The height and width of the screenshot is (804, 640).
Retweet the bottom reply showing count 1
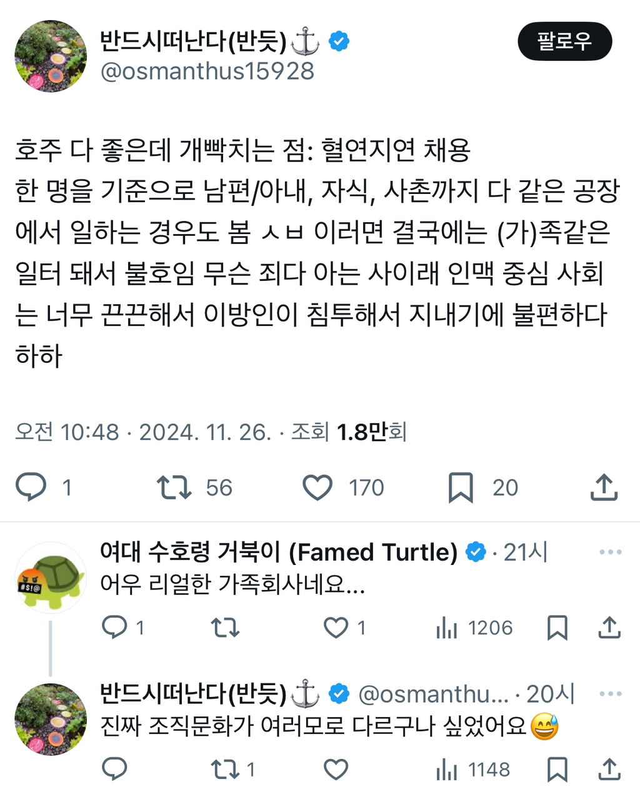click(x=225, y=770)
